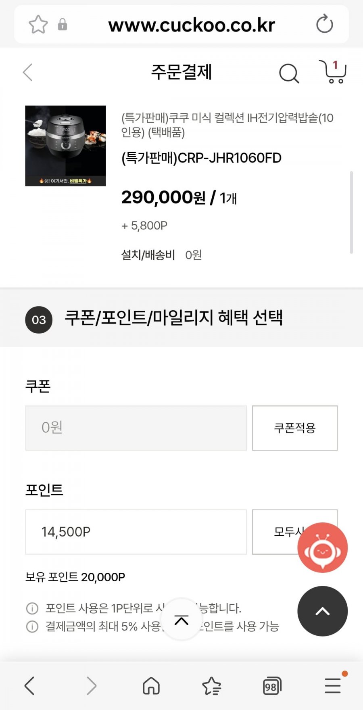Open the shopping cart

[x=333, y=72]
